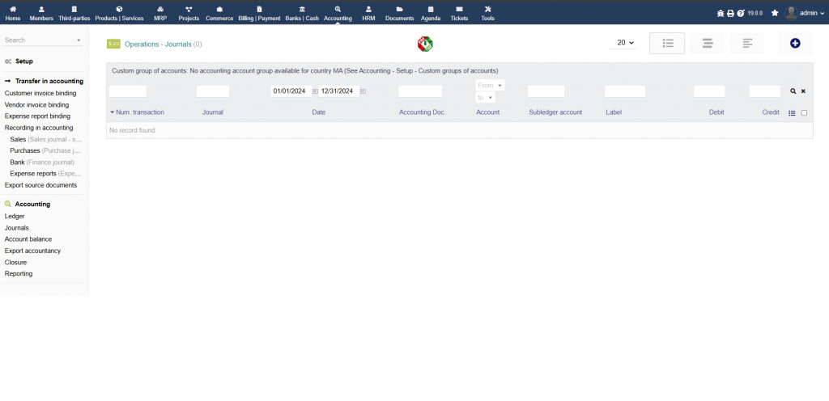Select the grouped-by-account view icon

707,44
